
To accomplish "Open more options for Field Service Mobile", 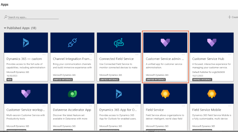I will 230,106.
